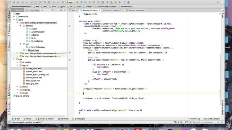Select bottom_sheet_dialog.xml in project tree

tap(37, 75)
